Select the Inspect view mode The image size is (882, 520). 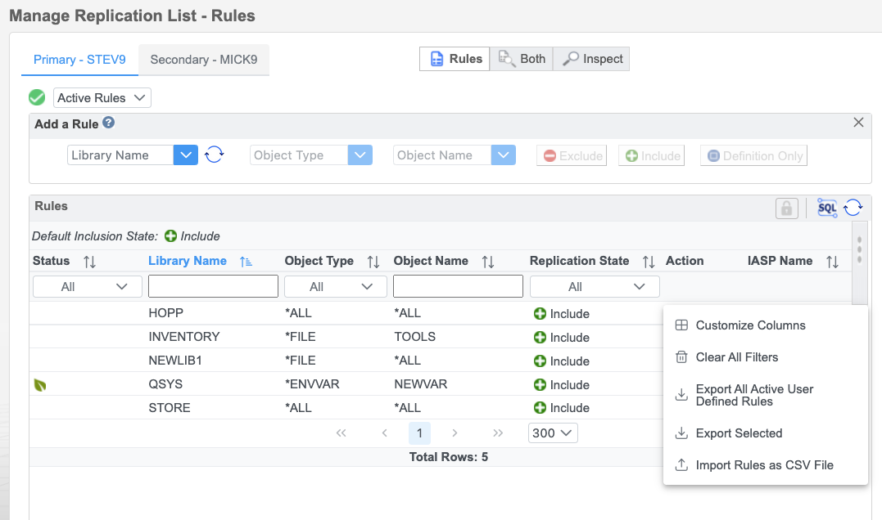pyautogui.click(x=590, y=58)
